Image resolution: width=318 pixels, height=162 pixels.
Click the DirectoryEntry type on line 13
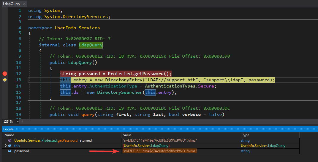tap(124, 80)
